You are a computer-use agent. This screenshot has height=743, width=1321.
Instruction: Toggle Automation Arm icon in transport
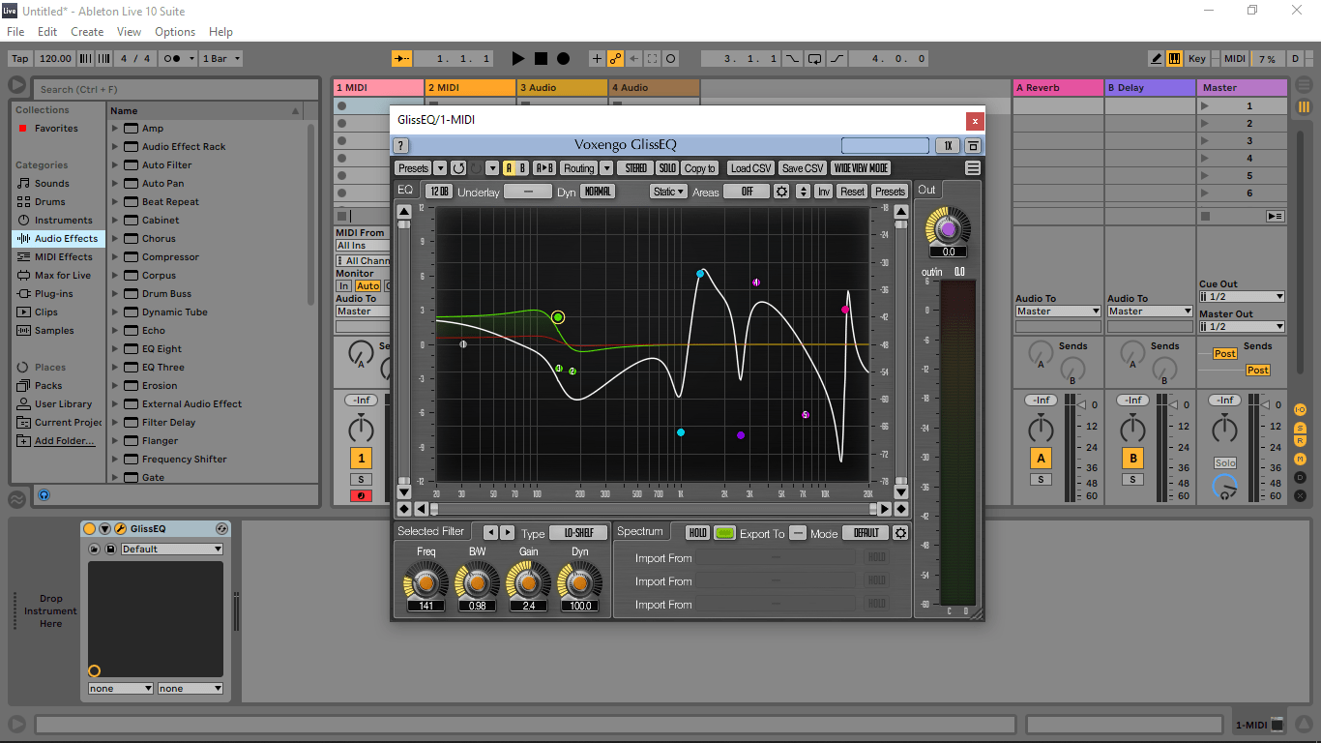(x=615, y=58)
